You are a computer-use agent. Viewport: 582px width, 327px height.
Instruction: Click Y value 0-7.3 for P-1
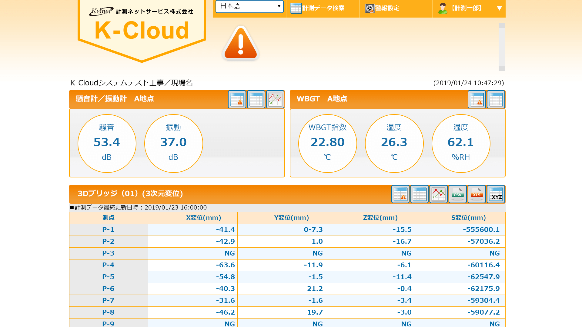pyautogui.click(x=313, y=230)
